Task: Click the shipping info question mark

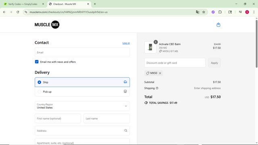Action: pyautogui.click(x=157, y=88)
